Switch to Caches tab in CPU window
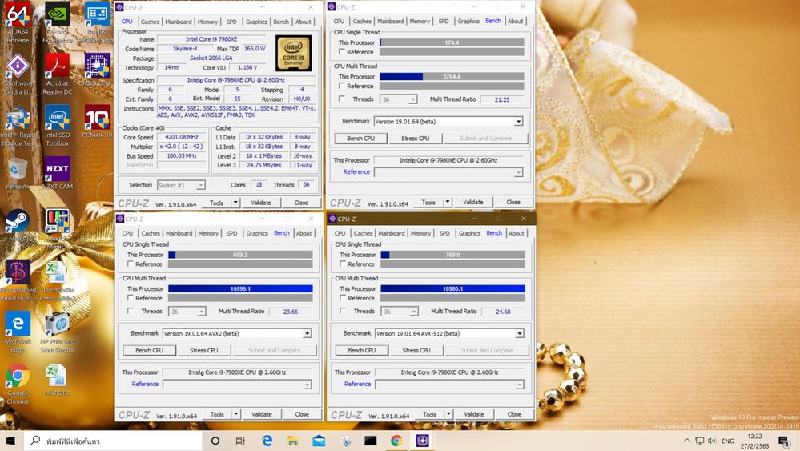 coord(150,22)
